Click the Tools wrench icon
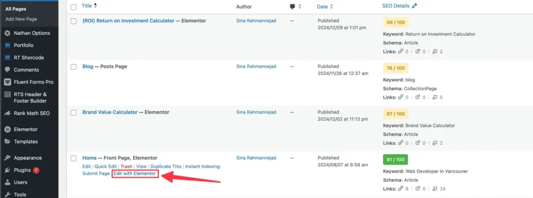The width and height of the screenshot is (533, 198). (x=7, y=194)
